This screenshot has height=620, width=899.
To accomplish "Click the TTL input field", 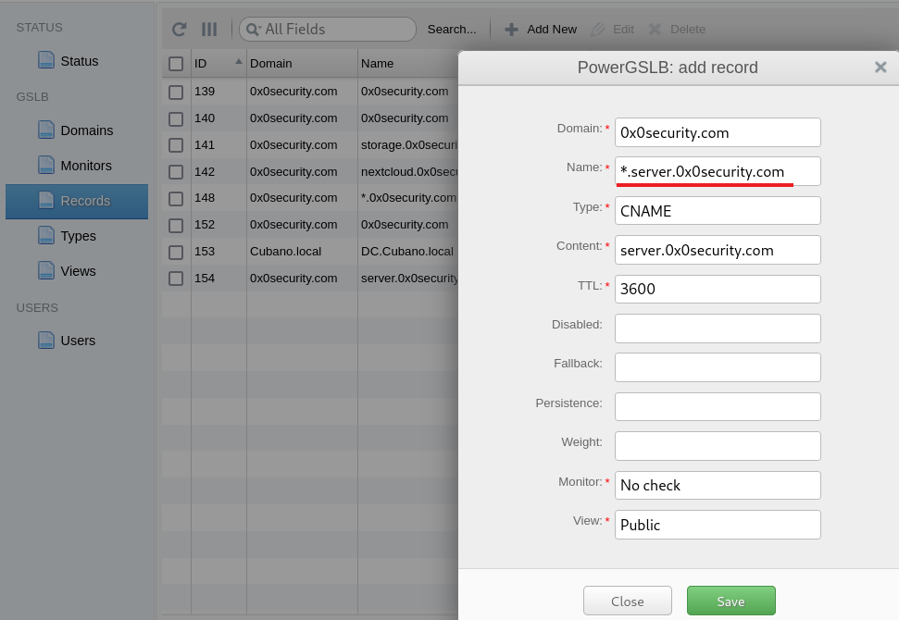I will [x=718, y=289].
